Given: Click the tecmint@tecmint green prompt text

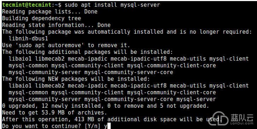Looking at the screenshot, I should point(27,5).
